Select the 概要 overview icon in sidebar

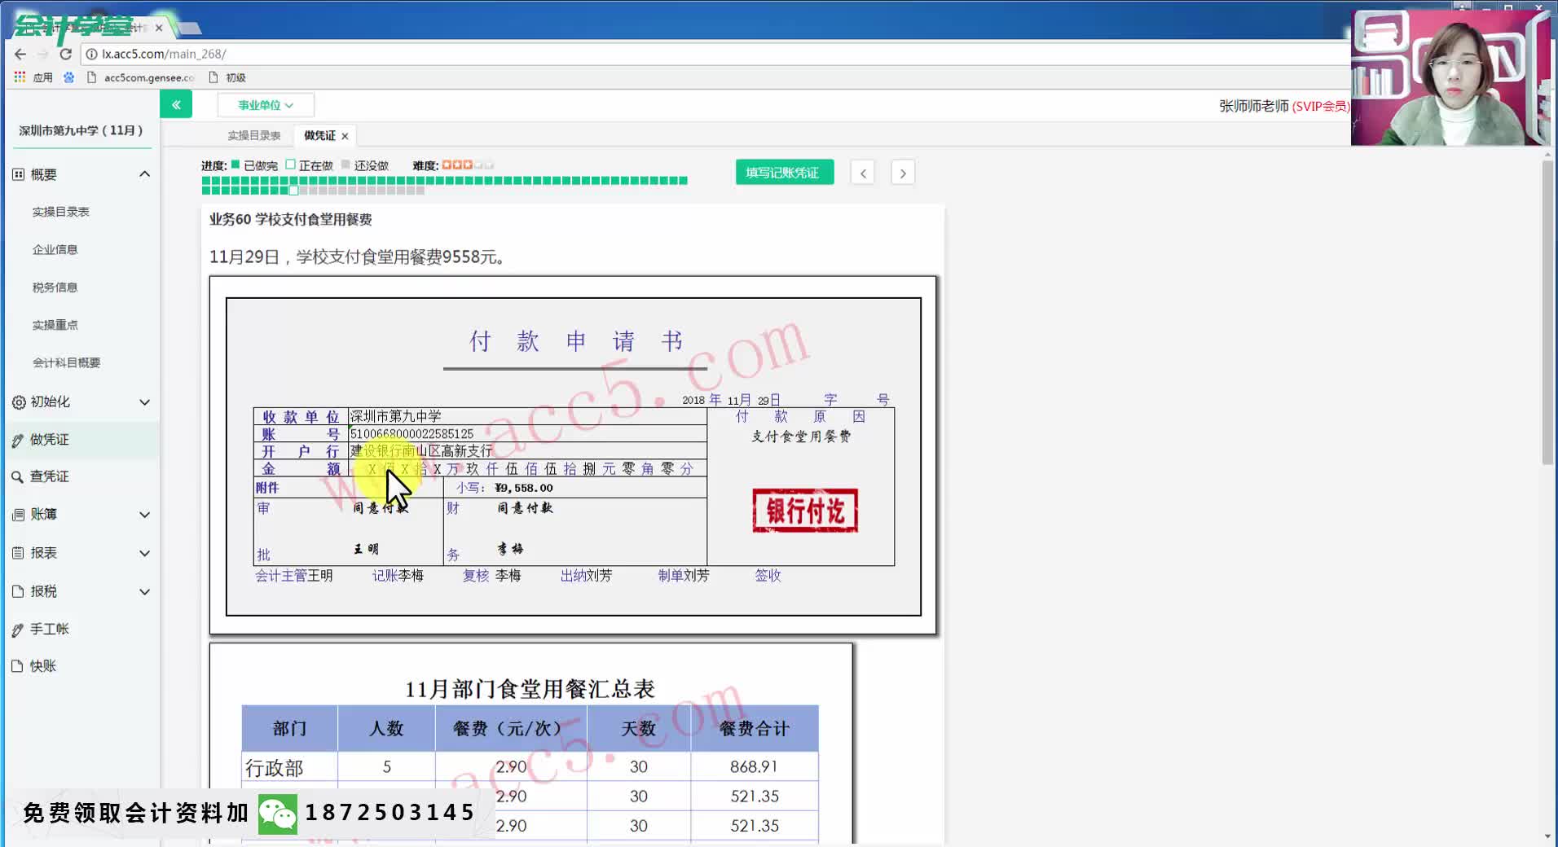[x=17, y=173]
